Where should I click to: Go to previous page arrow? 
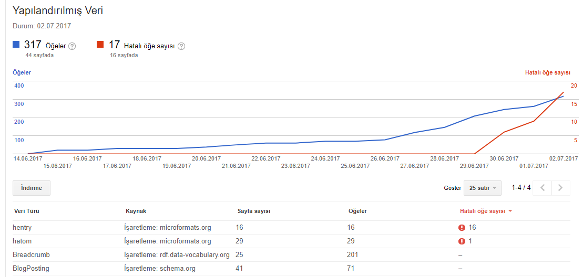pos(542,188)
